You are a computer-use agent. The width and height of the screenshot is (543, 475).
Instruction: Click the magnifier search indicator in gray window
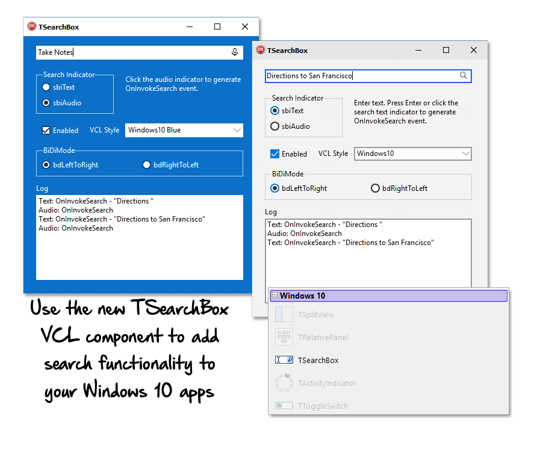point(464,75)
